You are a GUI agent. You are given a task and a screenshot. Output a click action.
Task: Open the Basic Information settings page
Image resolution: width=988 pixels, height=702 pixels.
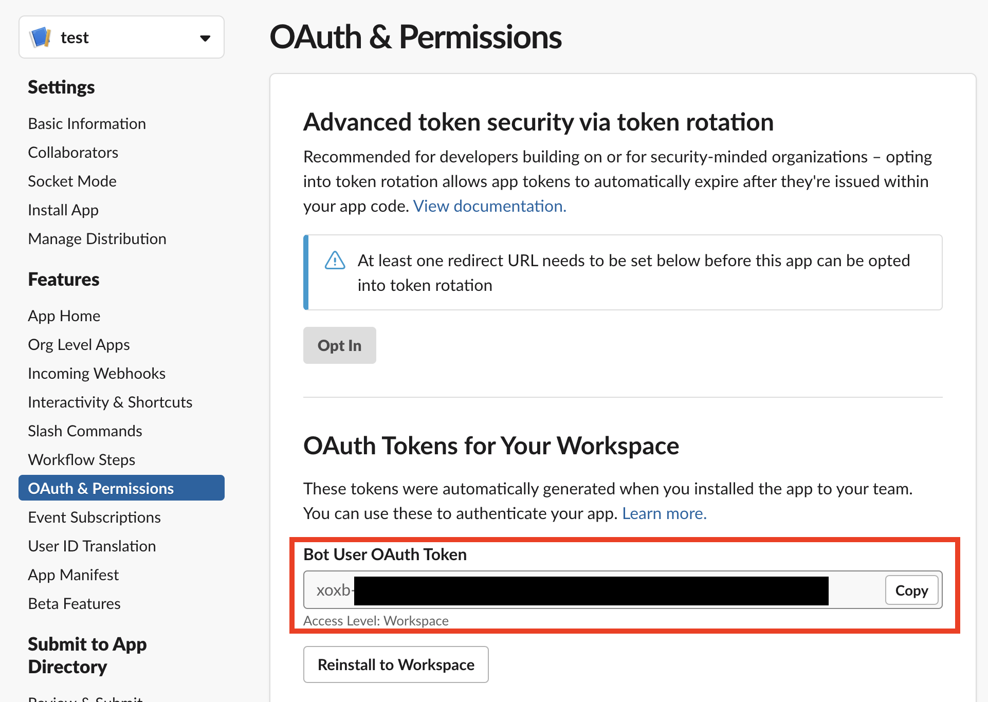(x=87, y=123)
